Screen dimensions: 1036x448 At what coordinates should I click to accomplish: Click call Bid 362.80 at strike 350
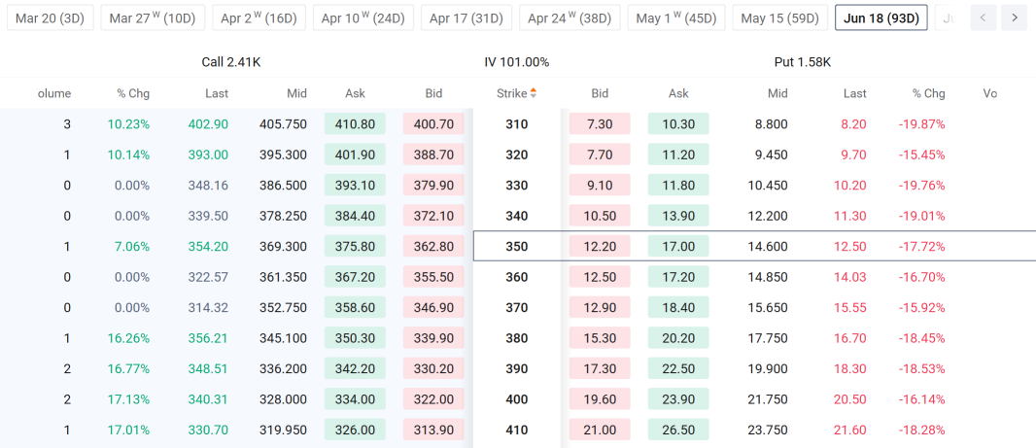pyautogui.click(x=433, y=247)
